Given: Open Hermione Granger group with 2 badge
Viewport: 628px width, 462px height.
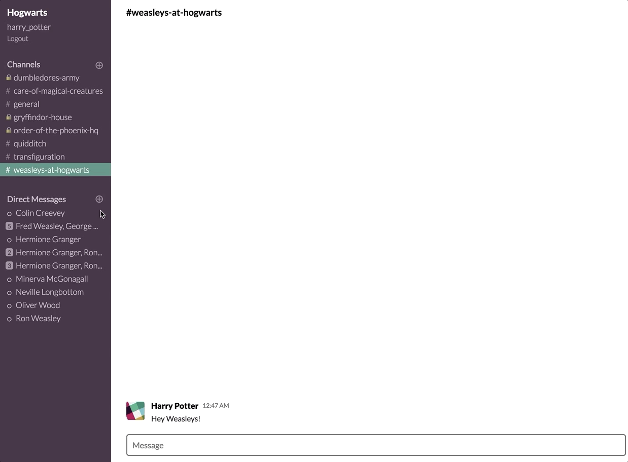Looking at the screenshot, I should [x=55, y=252].
